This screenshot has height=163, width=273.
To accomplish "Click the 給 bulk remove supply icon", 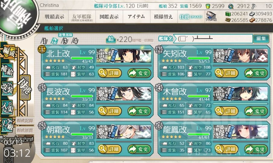I will tap(111, 39).
